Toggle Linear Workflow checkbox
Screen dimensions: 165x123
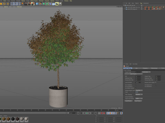pyautogui.click(x=136, y=97)
